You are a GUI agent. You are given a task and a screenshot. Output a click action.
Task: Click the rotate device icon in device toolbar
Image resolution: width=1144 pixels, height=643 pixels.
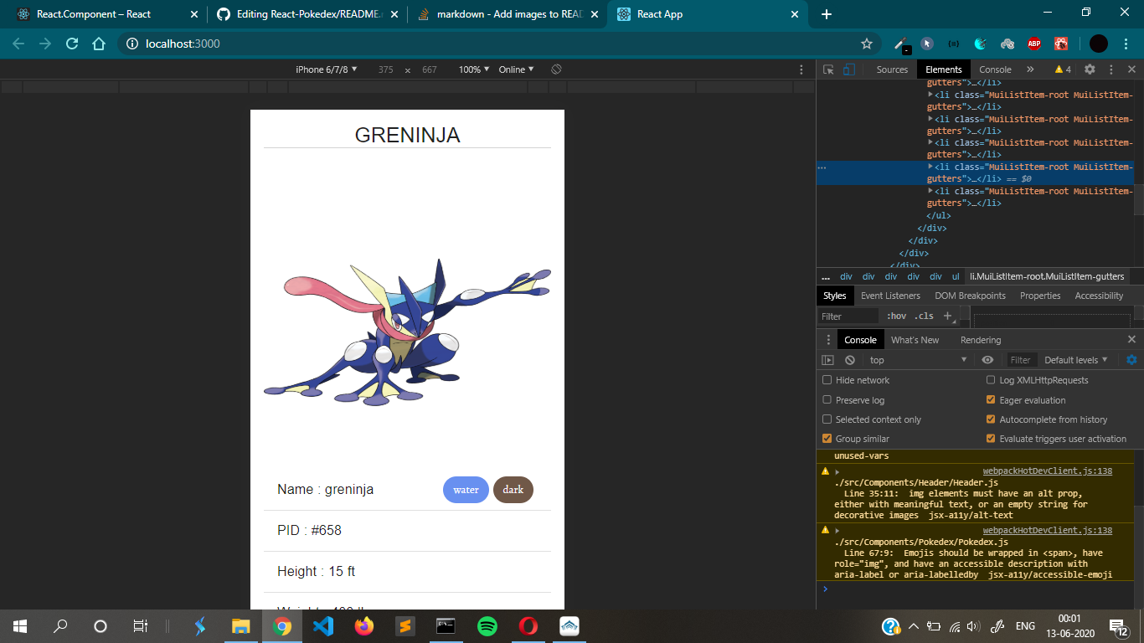[556, 69]
